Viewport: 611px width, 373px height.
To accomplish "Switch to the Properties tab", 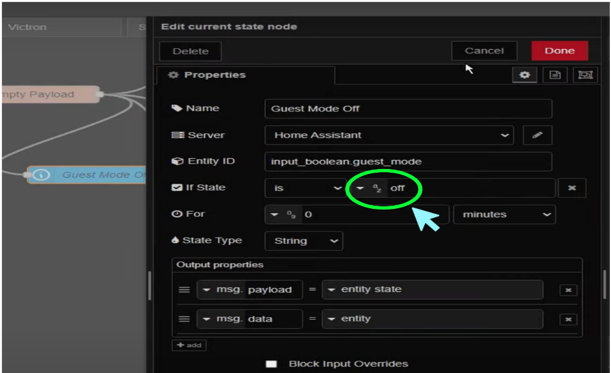I will pos(246,75).
